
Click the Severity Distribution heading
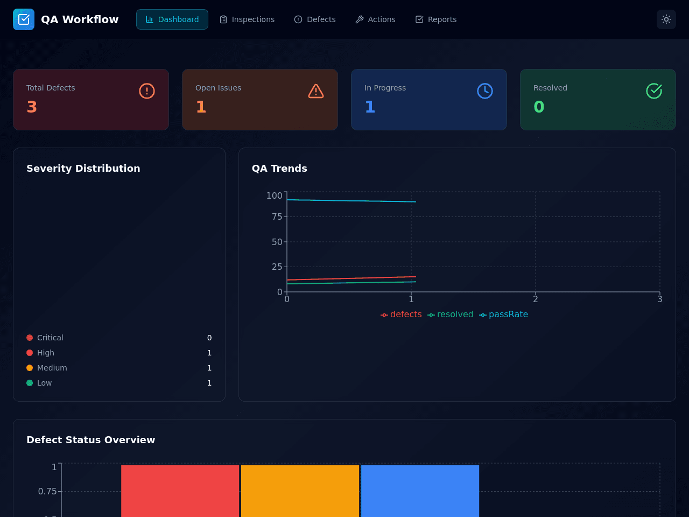click(x=83, y=169)
